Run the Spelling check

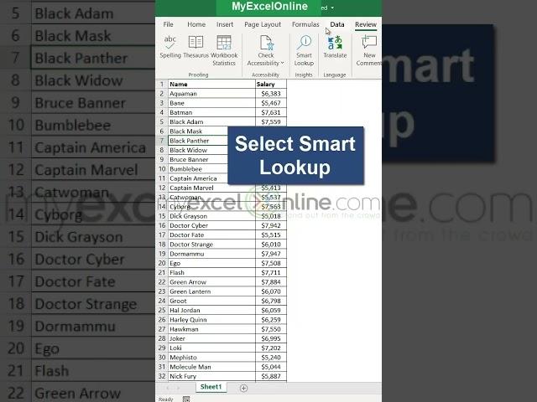click(169, 47)
